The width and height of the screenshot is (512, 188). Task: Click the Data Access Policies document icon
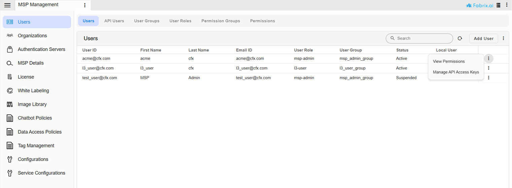point(10,132)
